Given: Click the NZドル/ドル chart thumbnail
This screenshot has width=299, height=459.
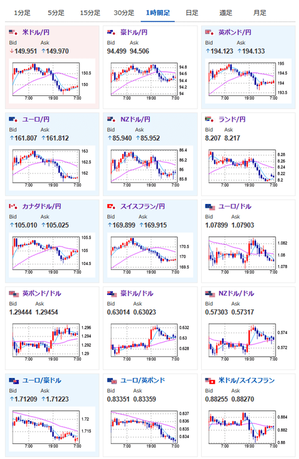Looking at the screenshot, I should [248, 342].
